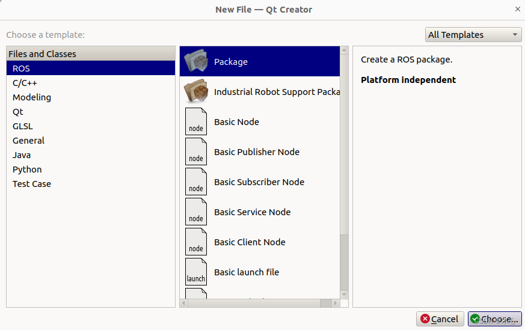Image resolution: width=525 pixels, height=330 pixels.
Task: Select the Basic launch file label
Action: pyautogui.click(x=247, y=272)
